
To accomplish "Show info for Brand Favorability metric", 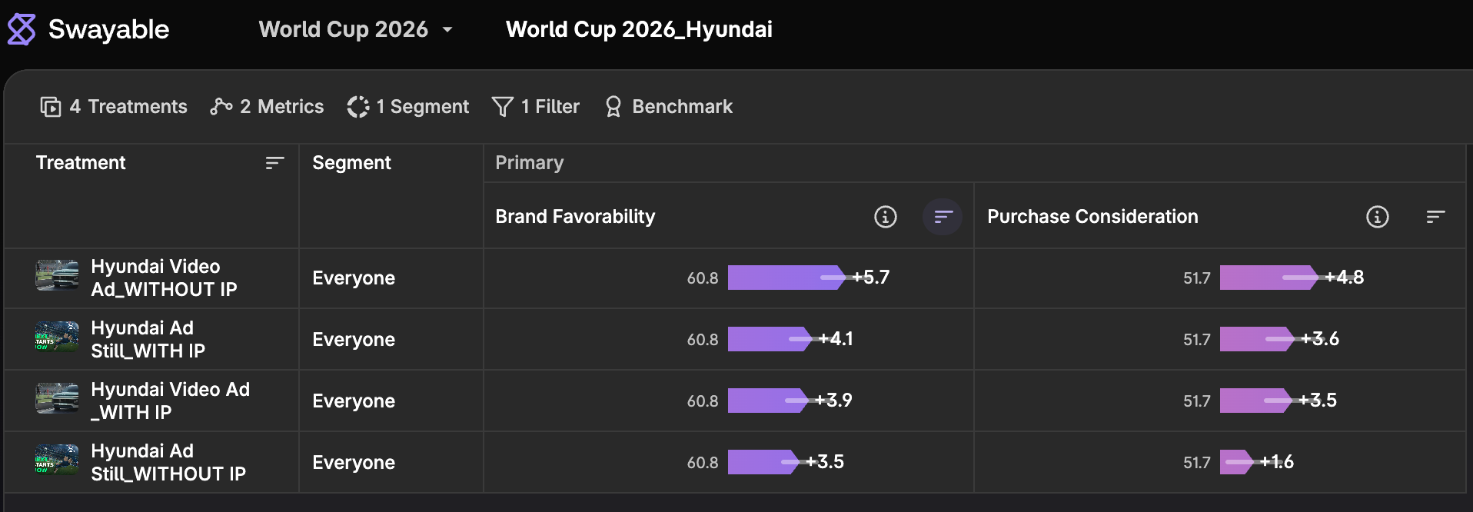I will pos(886,217).
